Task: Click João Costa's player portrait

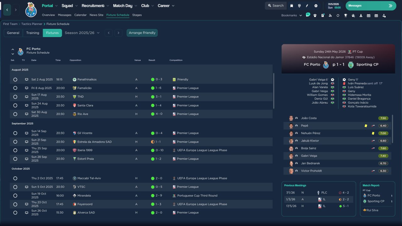Action: click(x=291, y=118)
